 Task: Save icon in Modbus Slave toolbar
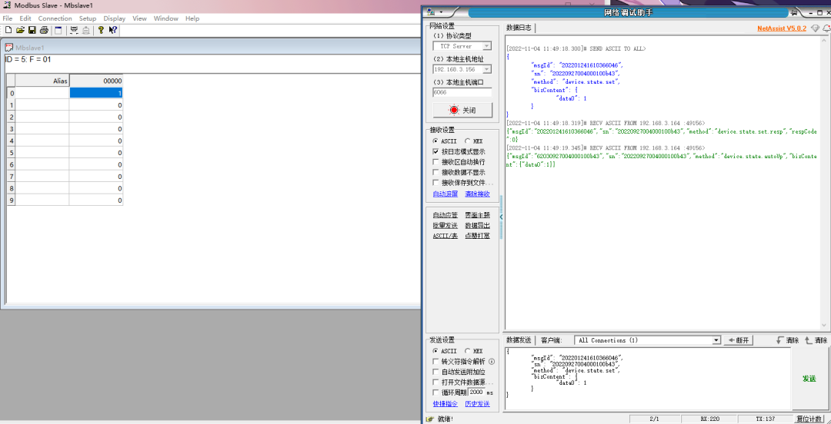tap(32, 30)
